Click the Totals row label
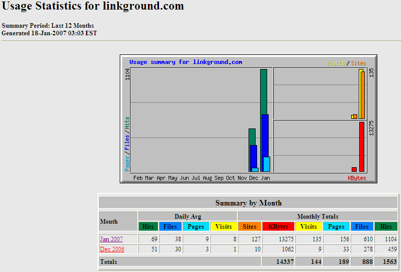 pos(108,262)
